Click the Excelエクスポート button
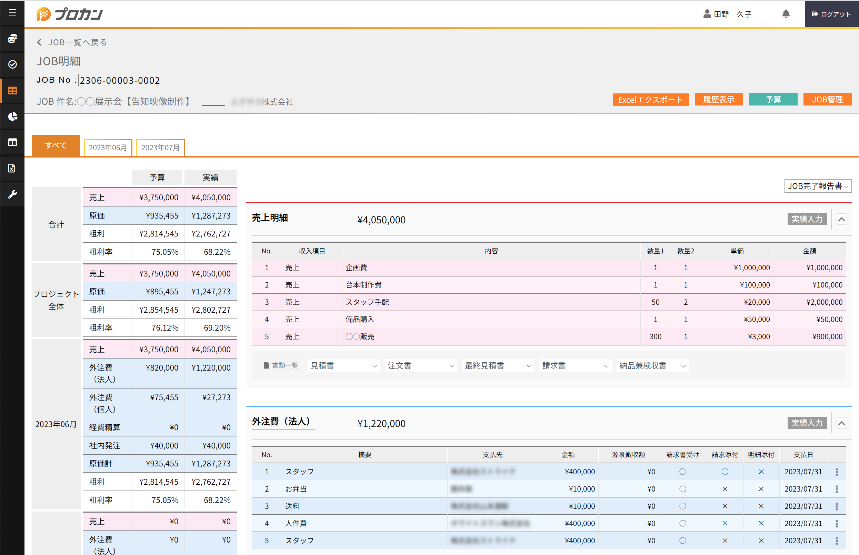Screen dimensions: 859x555 tap(650, 100)
